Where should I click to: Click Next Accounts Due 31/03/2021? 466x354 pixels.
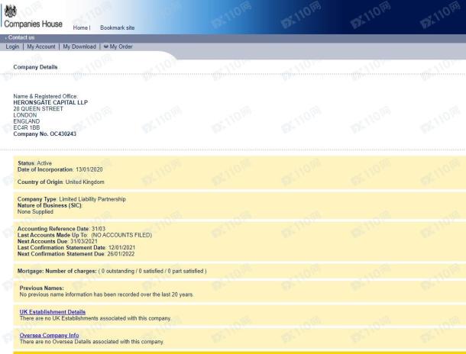pos(57,241)
